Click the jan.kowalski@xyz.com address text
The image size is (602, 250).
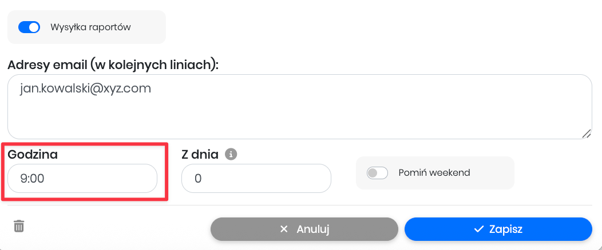pos(85,89)
